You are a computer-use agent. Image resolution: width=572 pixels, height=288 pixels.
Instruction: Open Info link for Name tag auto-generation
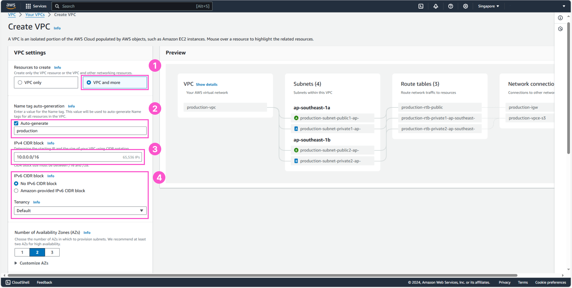[x=71, y=106]
